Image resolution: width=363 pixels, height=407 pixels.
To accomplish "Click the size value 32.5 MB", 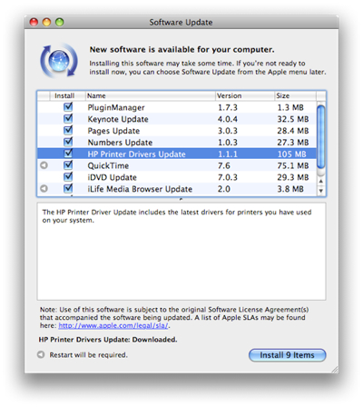I will [293, 119].
